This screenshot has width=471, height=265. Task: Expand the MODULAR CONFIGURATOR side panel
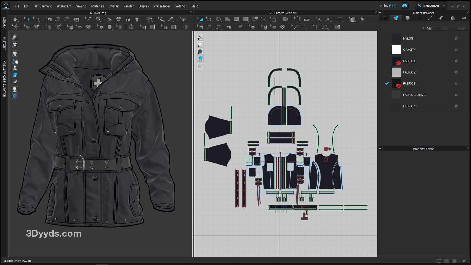point(4,79)
